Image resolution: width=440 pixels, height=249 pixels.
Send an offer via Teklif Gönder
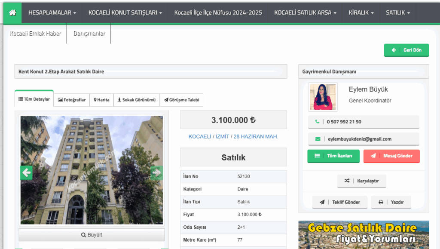pyautogui.click(x=340, y=202)
